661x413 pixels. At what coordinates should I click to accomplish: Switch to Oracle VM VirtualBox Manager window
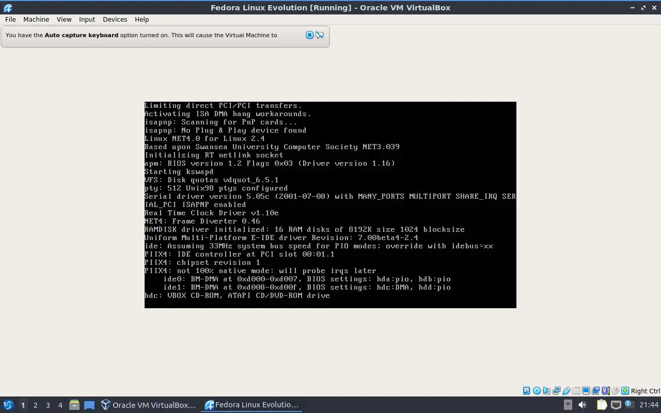(x=149, y=405)
